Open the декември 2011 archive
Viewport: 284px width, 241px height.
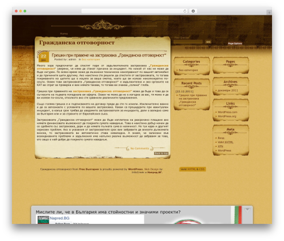[228, 91]
